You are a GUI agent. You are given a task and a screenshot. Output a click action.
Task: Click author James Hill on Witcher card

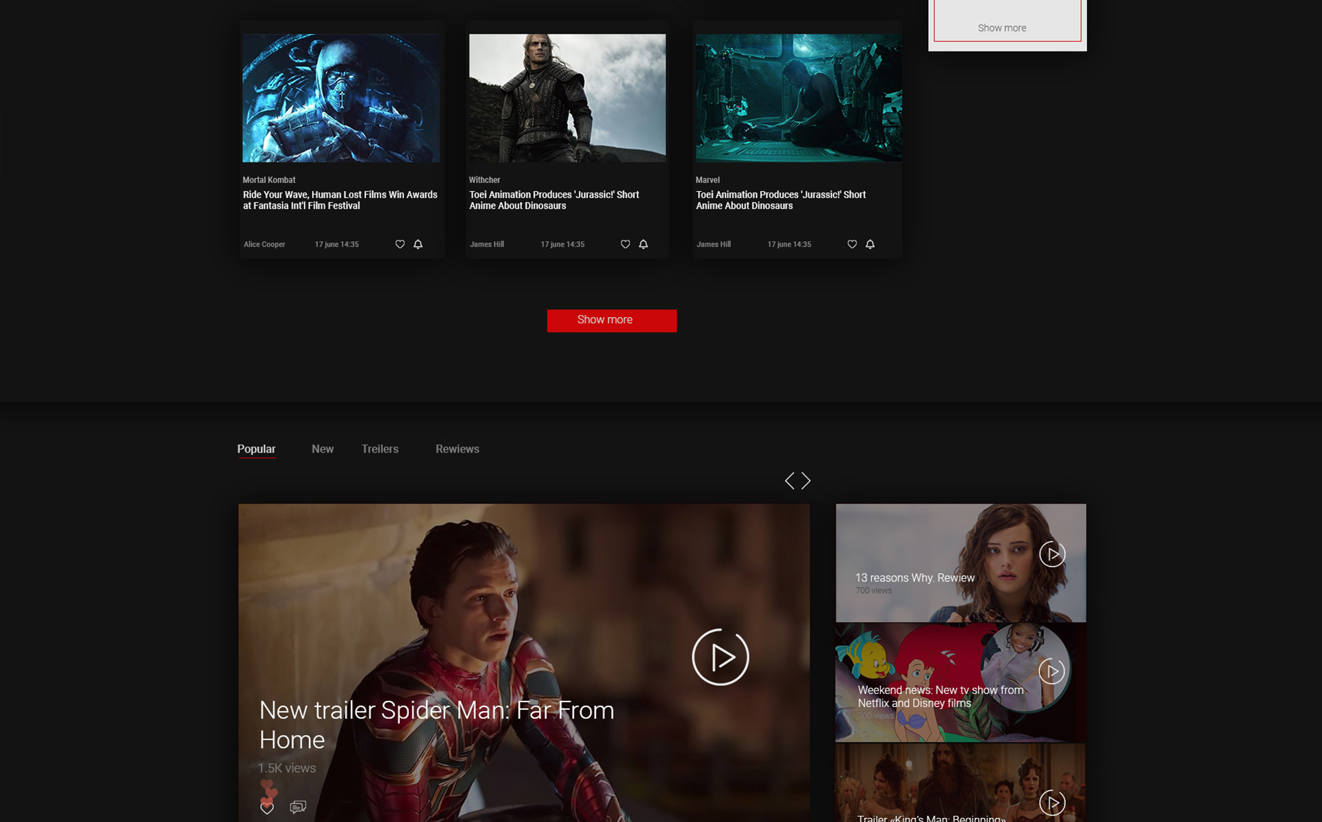487,245
